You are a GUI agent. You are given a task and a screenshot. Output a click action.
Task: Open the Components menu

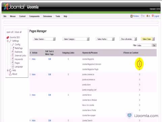coord(34,16)
